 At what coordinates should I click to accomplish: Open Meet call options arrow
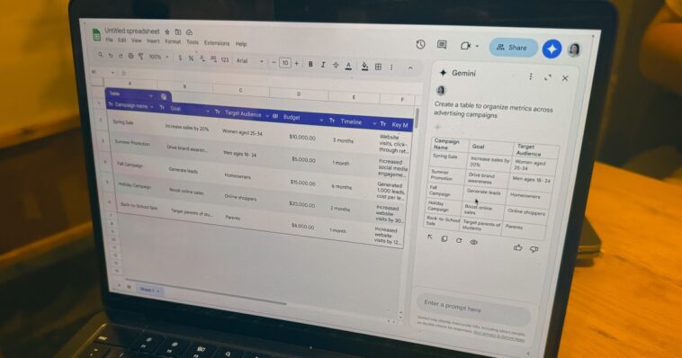click(477, 46)
